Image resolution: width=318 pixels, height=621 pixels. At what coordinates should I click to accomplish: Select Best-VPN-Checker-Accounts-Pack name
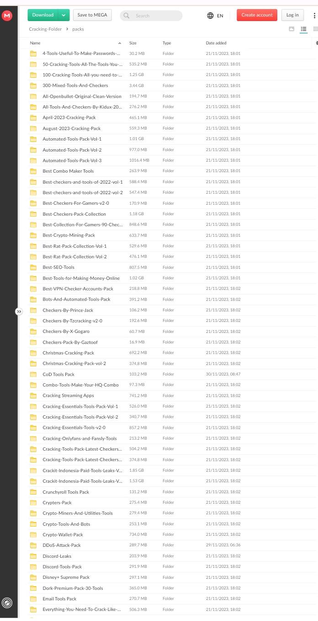(x=78, y=289)
